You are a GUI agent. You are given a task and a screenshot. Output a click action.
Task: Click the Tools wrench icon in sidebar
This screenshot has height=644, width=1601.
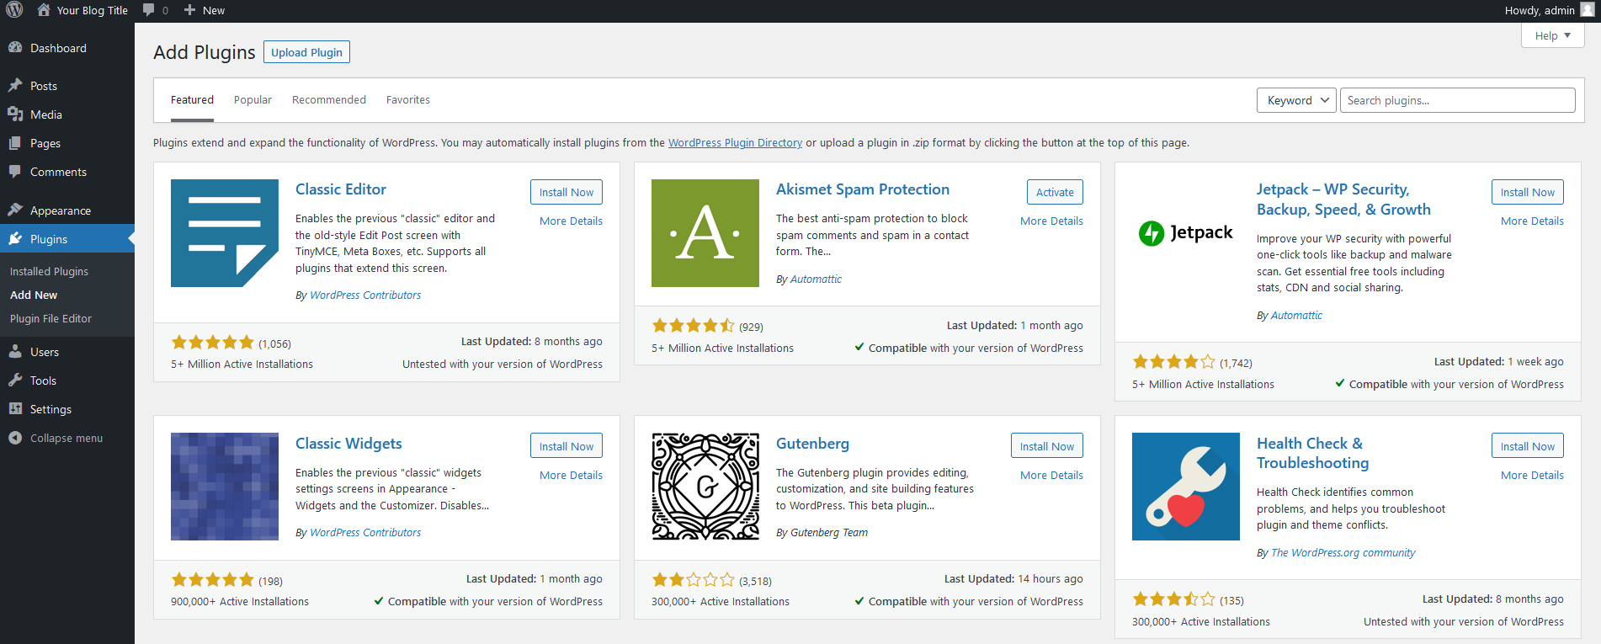pos(15,381)
